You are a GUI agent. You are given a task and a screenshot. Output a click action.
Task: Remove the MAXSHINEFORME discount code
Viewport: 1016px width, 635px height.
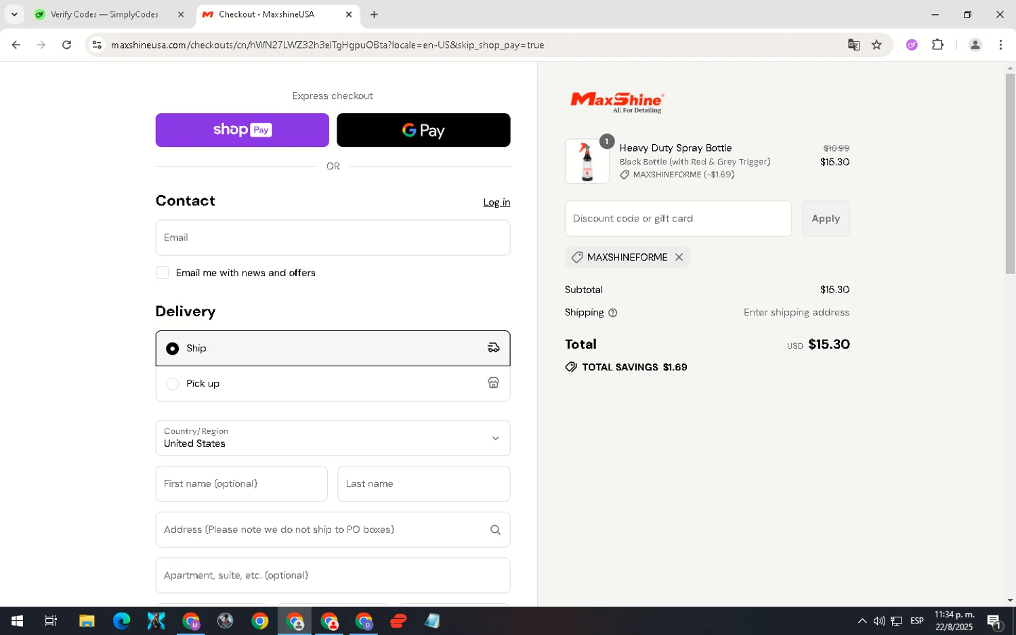pyautogui.click(x=679, y=257)
